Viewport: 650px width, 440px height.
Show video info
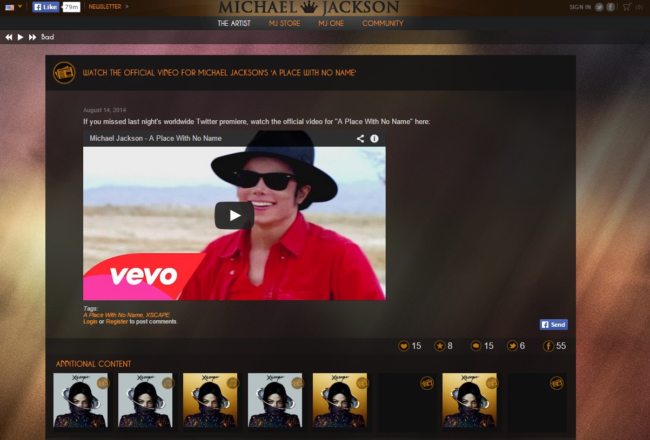pos(374,139)
